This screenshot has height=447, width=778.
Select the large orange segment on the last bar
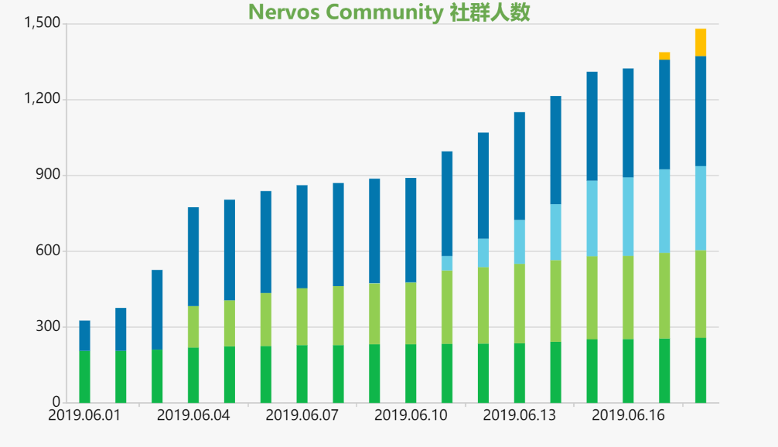coord(701,43)
